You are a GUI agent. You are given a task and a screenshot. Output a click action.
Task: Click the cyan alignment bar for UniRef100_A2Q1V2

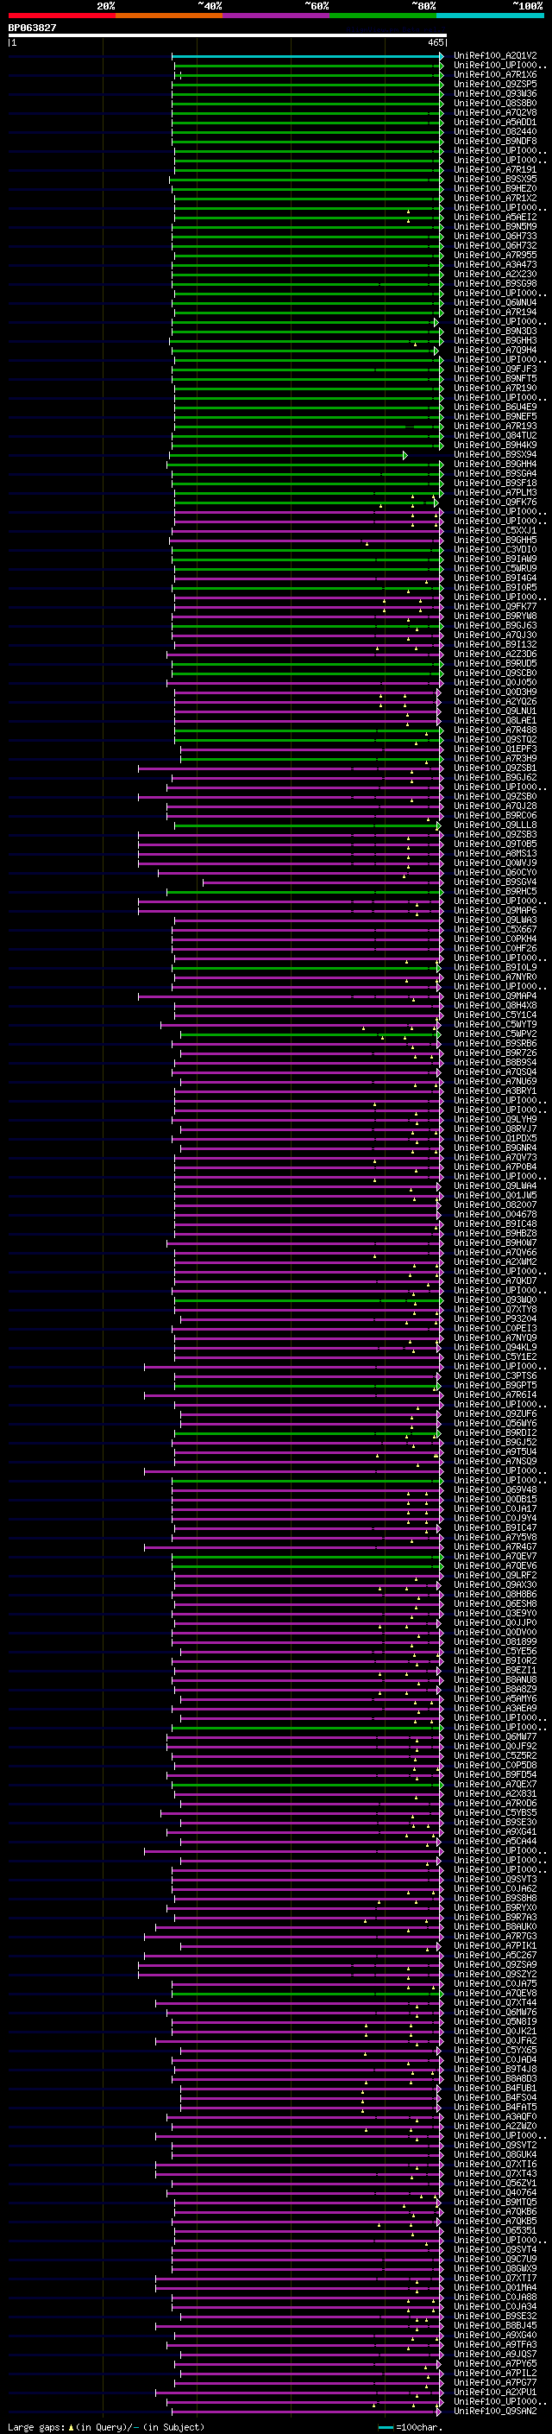pos(308,56)
